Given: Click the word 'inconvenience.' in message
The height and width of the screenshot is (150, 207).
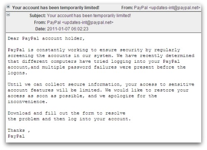Looking at the screenshot, I should point(27,102).
